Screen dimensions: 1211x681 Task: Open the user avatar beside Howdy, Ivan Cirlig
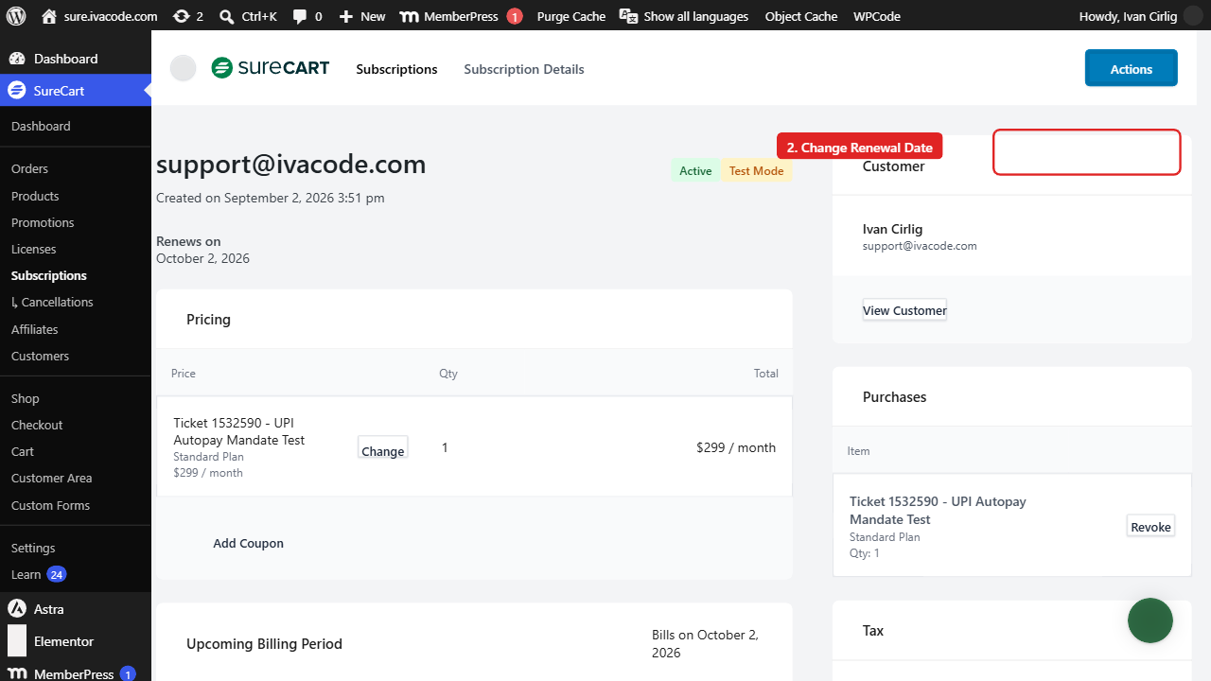[1192, 16]
